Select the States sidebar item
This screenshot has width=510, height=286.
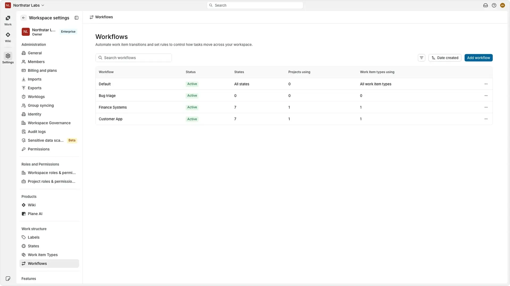coord(49,246)
